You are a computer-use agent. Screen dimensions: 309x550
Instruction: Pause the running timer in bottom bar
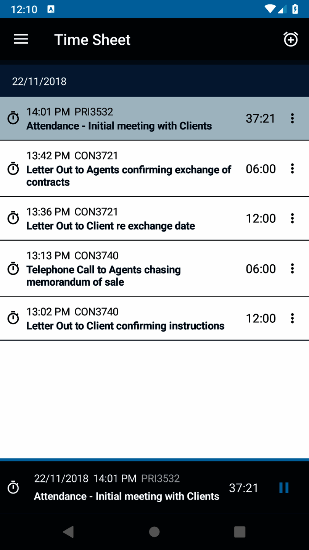point(284,488)
